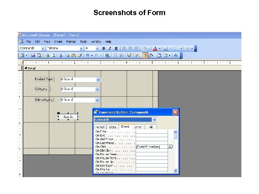
Task: Open the Edit menu
Action: pos(37,42)
